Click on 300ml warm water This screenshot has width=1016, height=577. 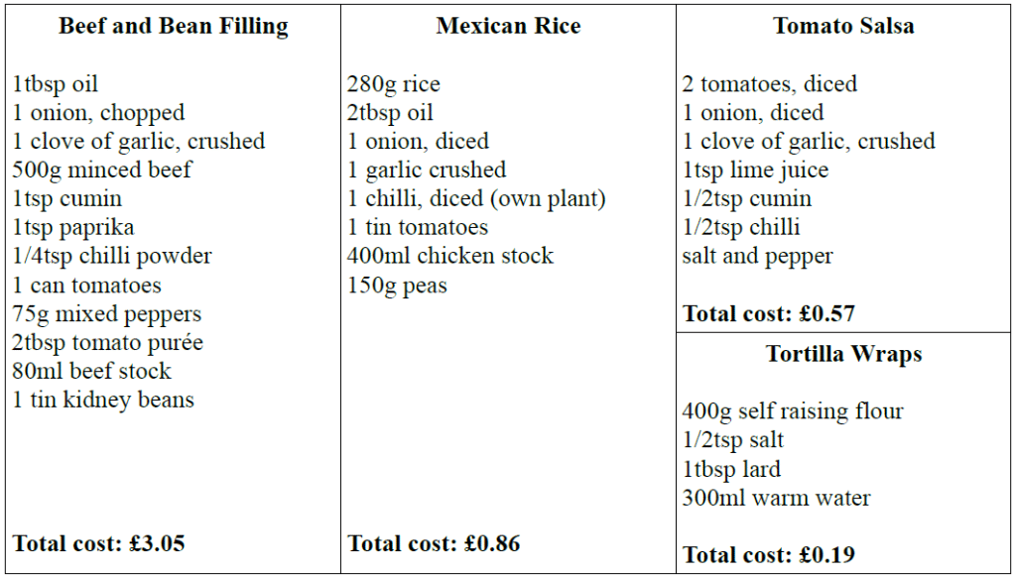click(776, 498)
